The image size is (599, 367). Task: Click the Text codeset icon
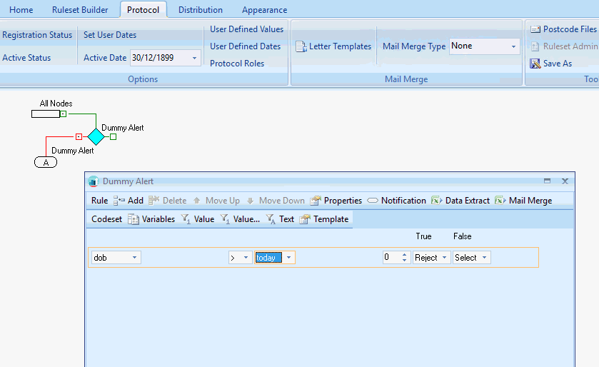pyautogui.click(x=271, y=219)
